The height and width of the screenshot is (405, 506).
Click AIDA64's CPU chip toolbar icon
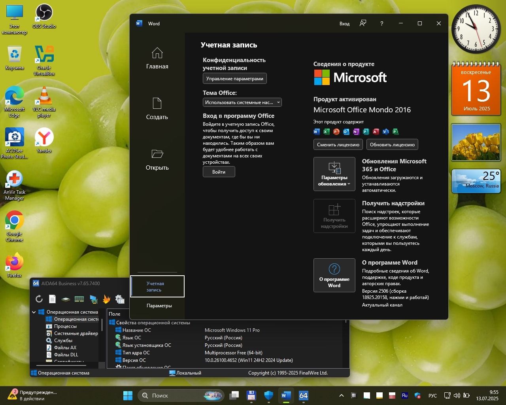tap(66, 299)
